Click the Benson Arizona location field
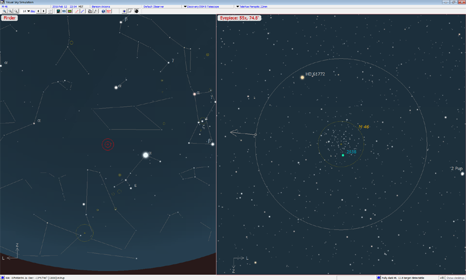The width and height of the screenshot is (466, 280). point(102,6)
